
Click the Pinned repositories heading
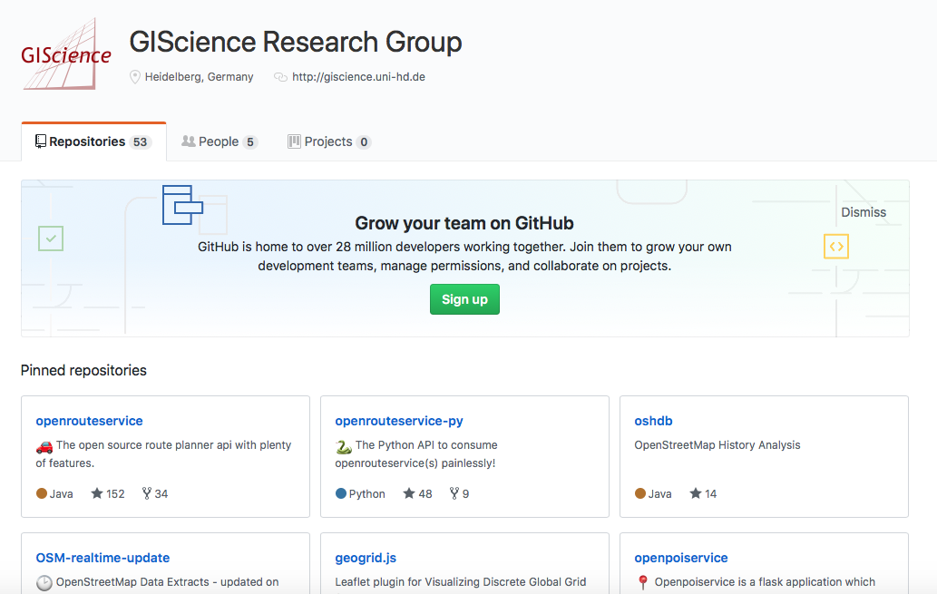(x=83, y=371)
